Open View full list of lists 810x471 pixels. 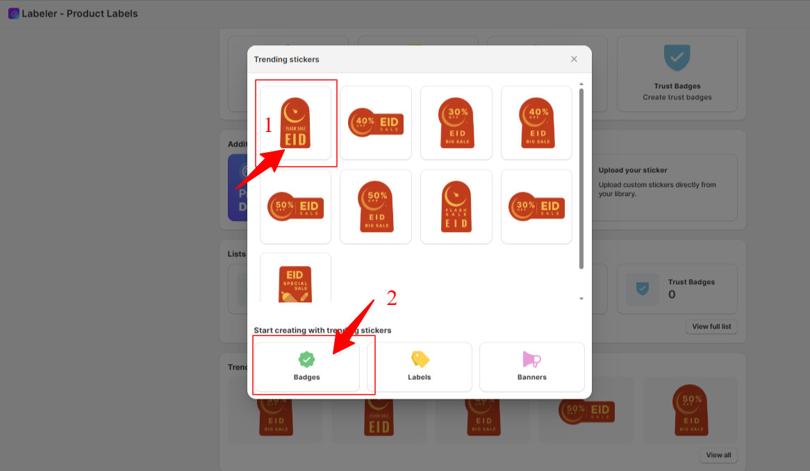(x=711, y=327)
